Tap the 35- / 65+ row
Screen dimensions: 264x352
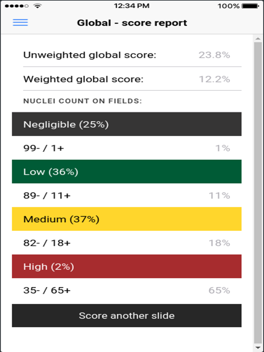tap(127, 290)
